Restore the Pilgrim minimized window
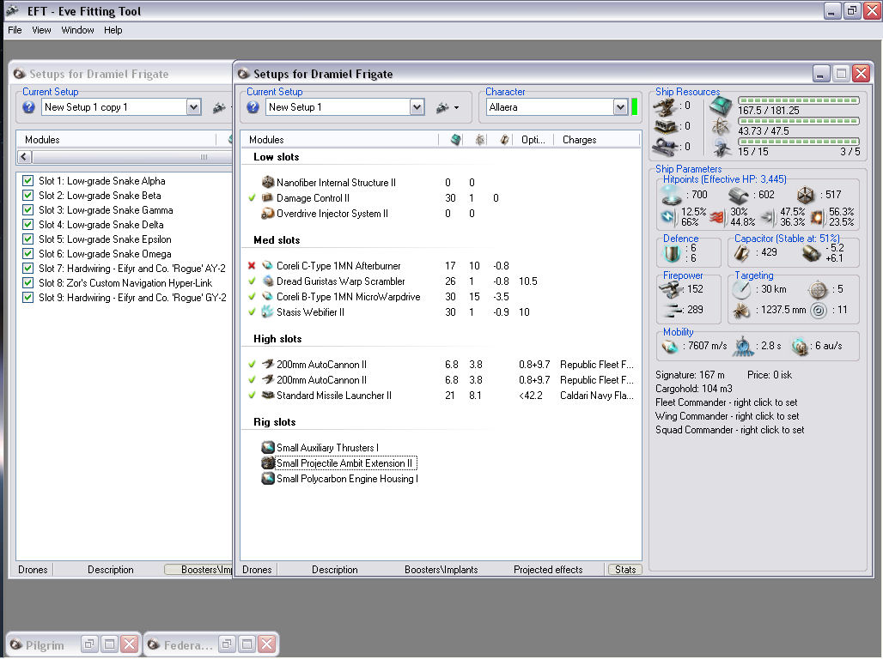Image resolution: width=883 pixels, height=659 pixels. 90,644
